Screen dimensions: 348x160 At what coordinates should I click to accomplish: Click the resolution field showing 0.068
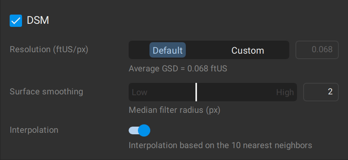click(317, 50)
